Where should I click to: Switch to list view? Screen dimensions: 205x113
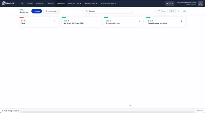[x=178, y=11]
